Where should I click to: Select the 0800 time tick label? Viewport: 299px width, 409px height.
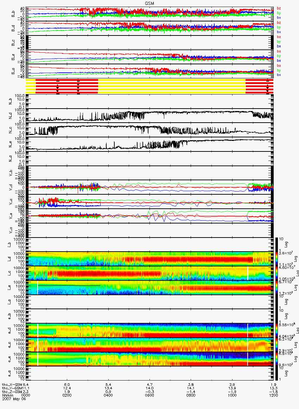pyautogui.click(x=191, y=395)
